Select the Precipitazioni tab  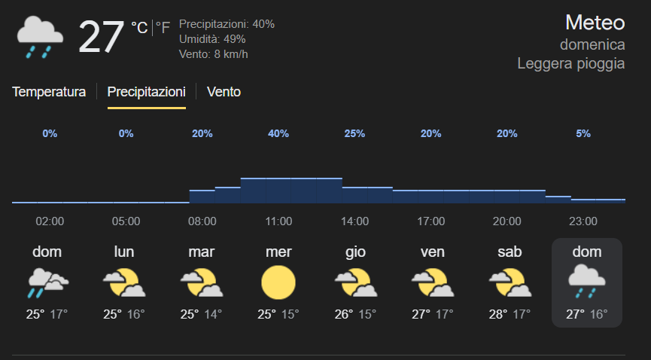coord(146,92)
